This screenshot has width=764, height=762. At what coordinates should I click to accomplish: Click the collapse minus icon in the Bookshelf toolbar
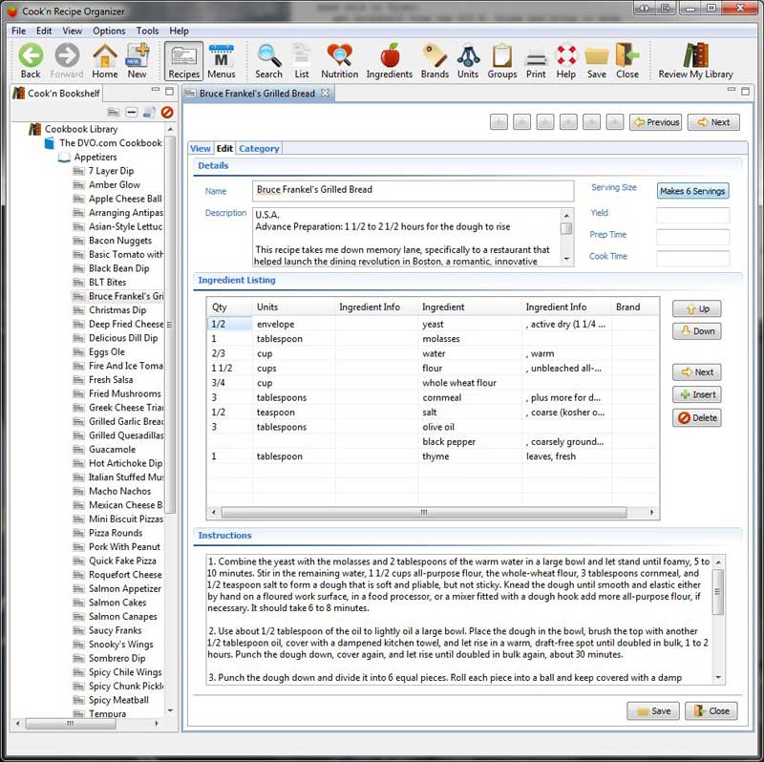(131, 113)
